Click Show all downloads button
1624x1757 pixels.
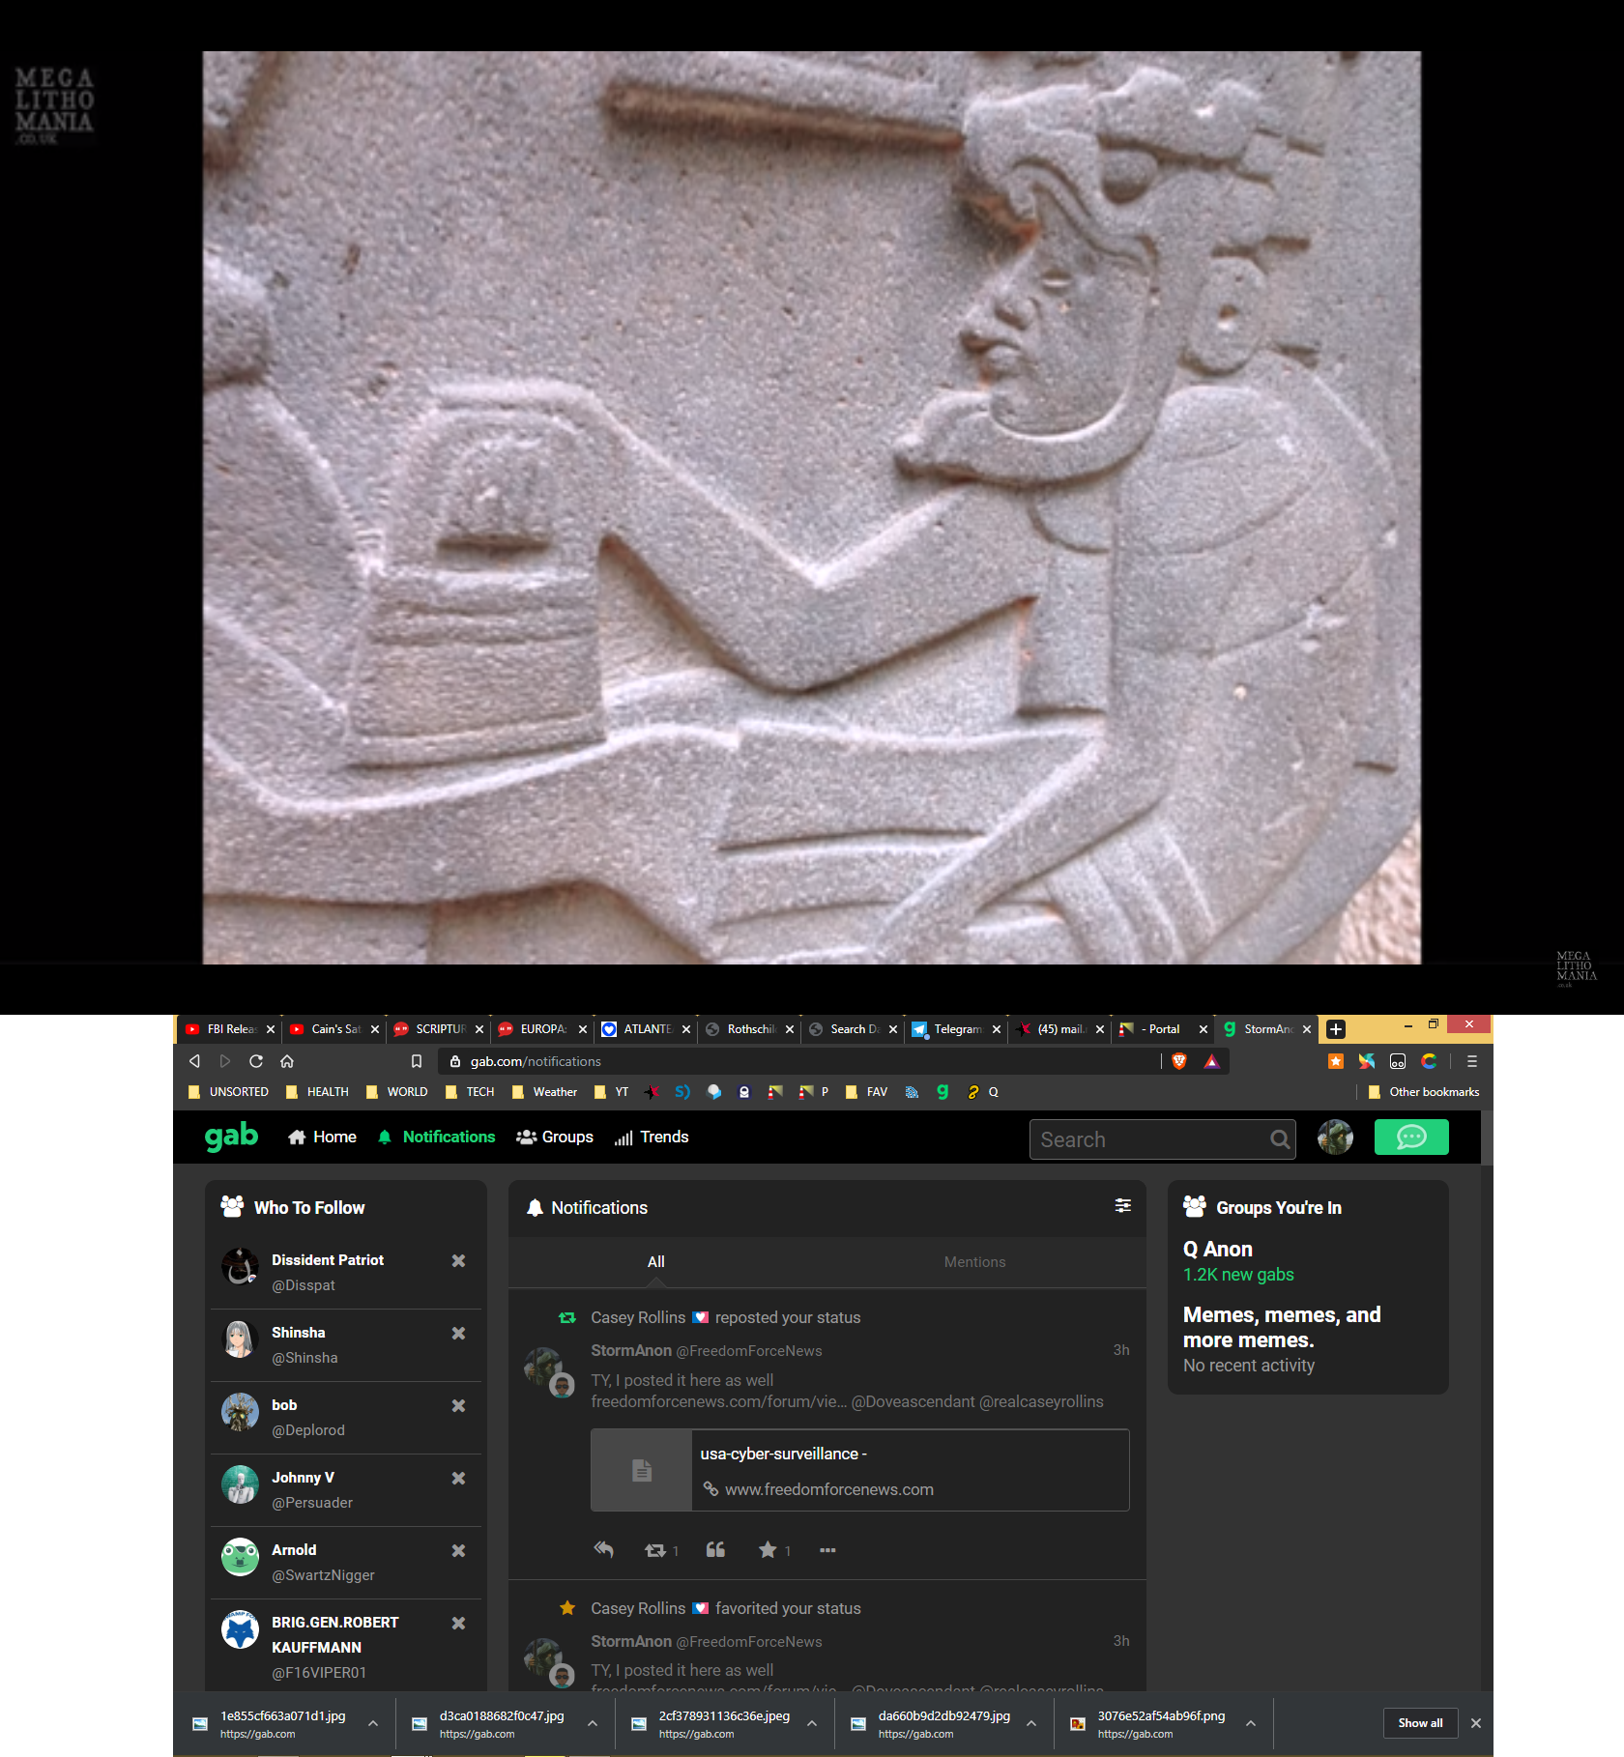[1420, 1723]
